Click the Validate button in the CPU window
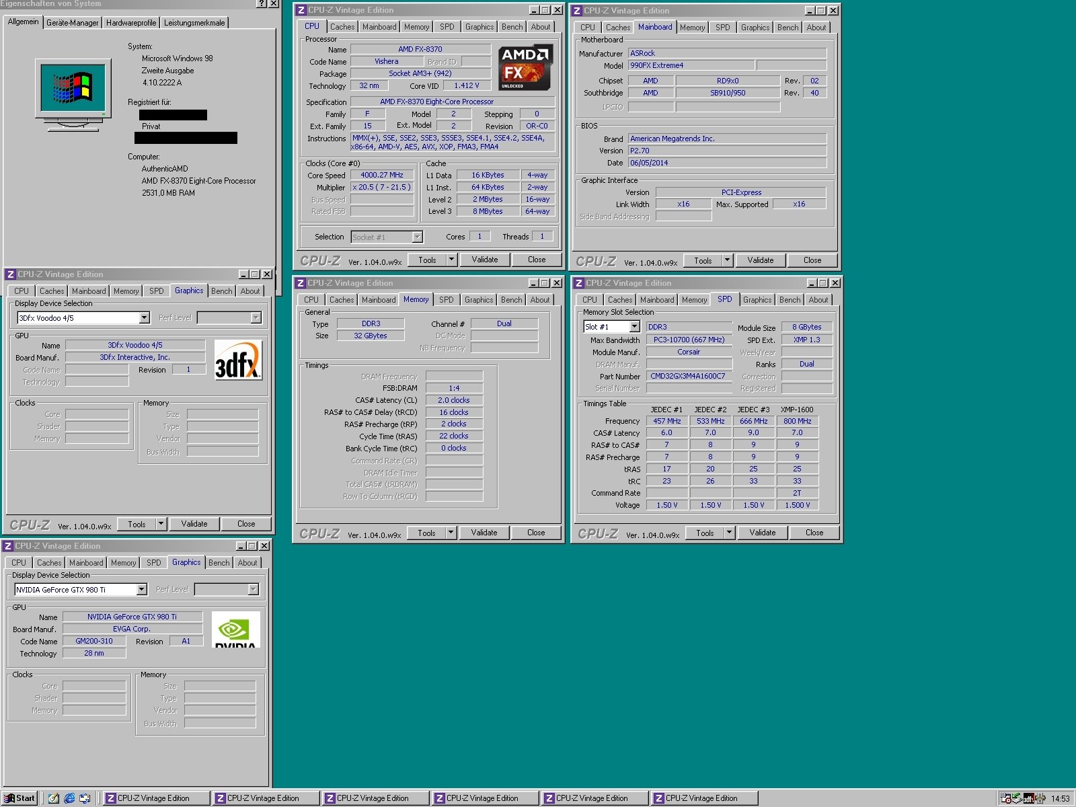This screenshot has width=1076, height=807. (485, 259)
